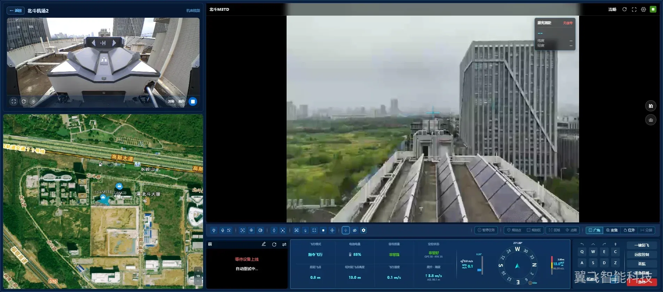Switch the dock video to 舱外 view
Screen dimensions: 663x292
[x=181, y=102]
